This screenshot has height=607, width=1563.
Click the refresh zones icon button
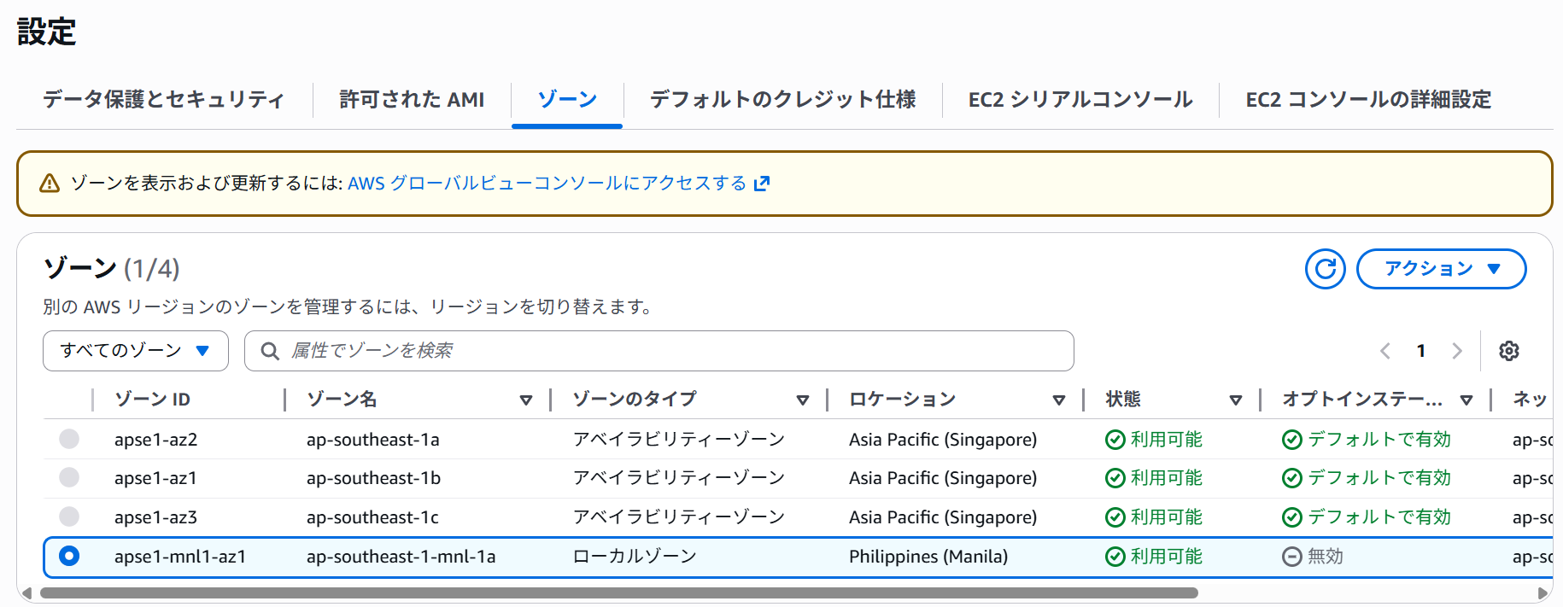1325,269
